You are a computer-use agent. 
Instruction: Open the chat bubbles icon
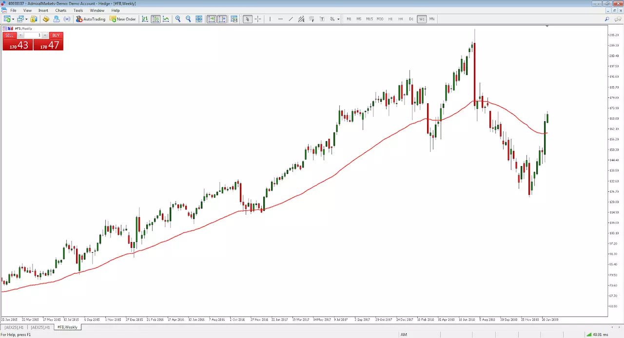click(618, 19)
